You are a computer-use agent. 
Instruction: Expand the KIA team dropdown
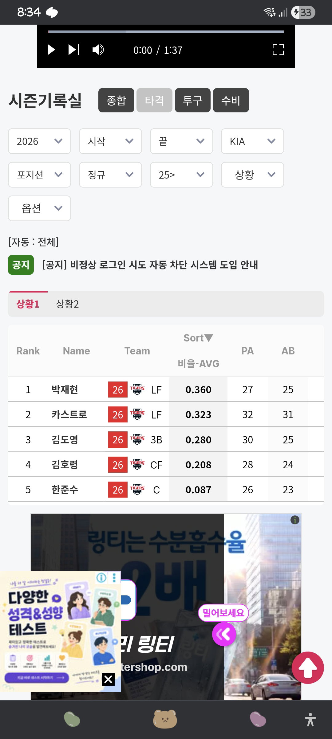[252, 141]
